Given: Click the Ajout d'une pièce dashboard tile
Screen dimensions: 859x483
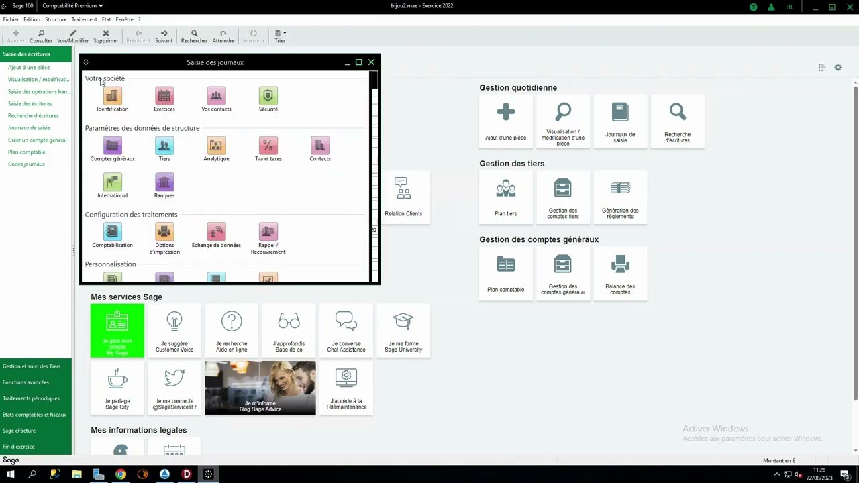Looking at the screenshot, I should coord(506,121).
